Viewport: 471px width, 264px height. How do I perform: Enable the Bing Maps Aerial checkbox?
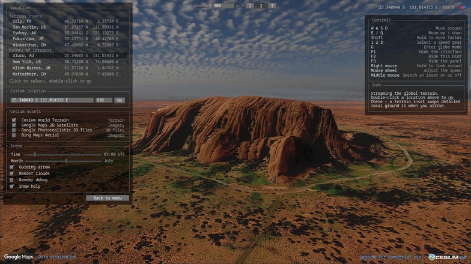pos(14,136)
